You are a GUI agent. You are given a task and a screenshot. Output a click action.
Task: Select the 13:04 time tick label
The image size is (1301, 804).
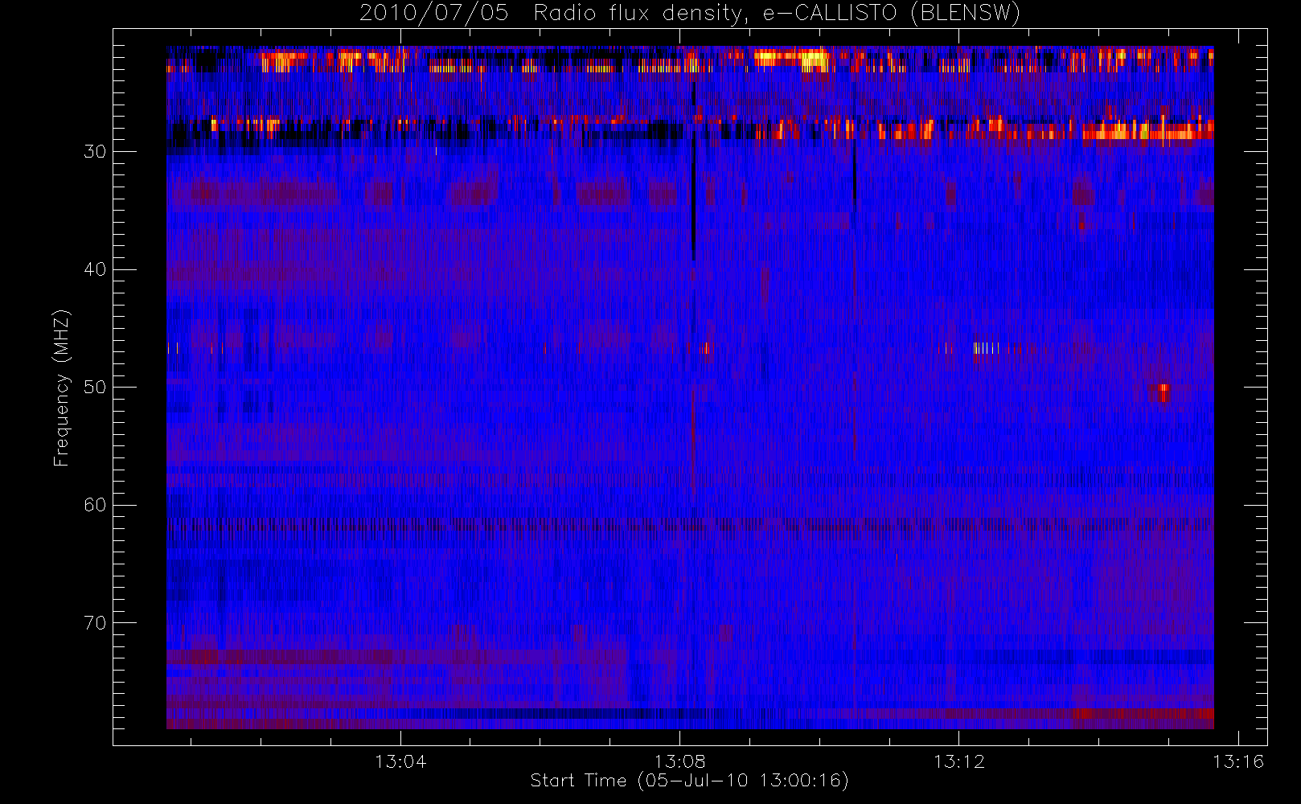pyautogui.click(x=400, y=761)
